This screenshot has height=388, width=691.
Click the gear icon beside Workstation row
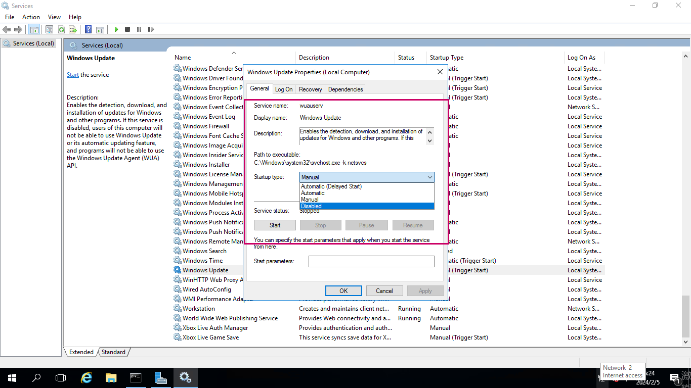(178, 308)
